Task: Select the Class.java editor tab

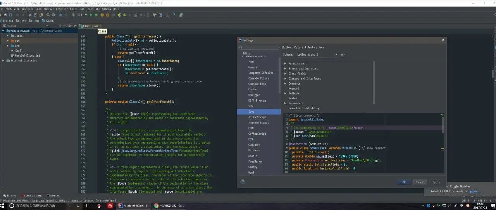Action: click(x=90, y=26)
